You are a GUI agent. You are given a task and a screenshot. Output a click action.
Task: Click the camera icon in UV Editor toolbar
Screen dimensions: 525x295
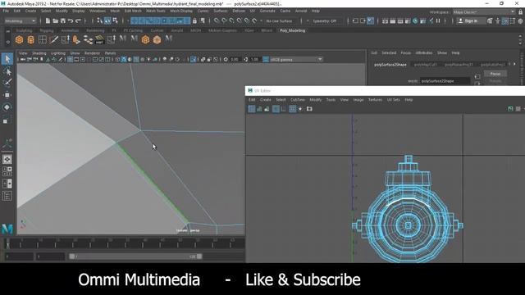(309, 109)
